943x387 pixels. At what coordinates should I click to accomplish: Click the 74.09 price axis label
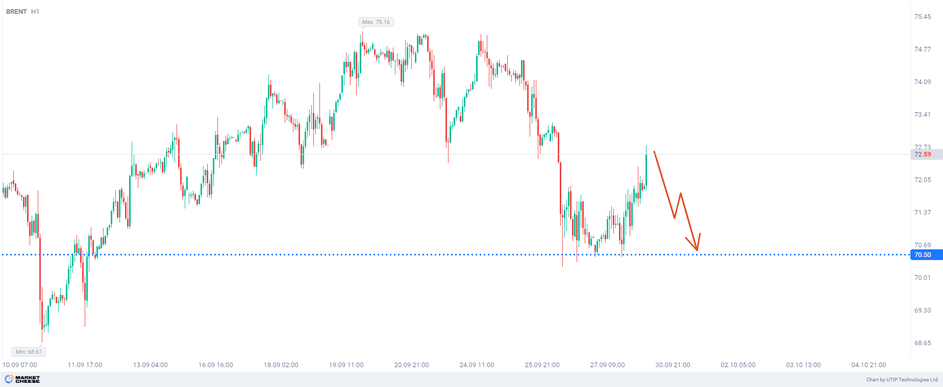point(922,82)
